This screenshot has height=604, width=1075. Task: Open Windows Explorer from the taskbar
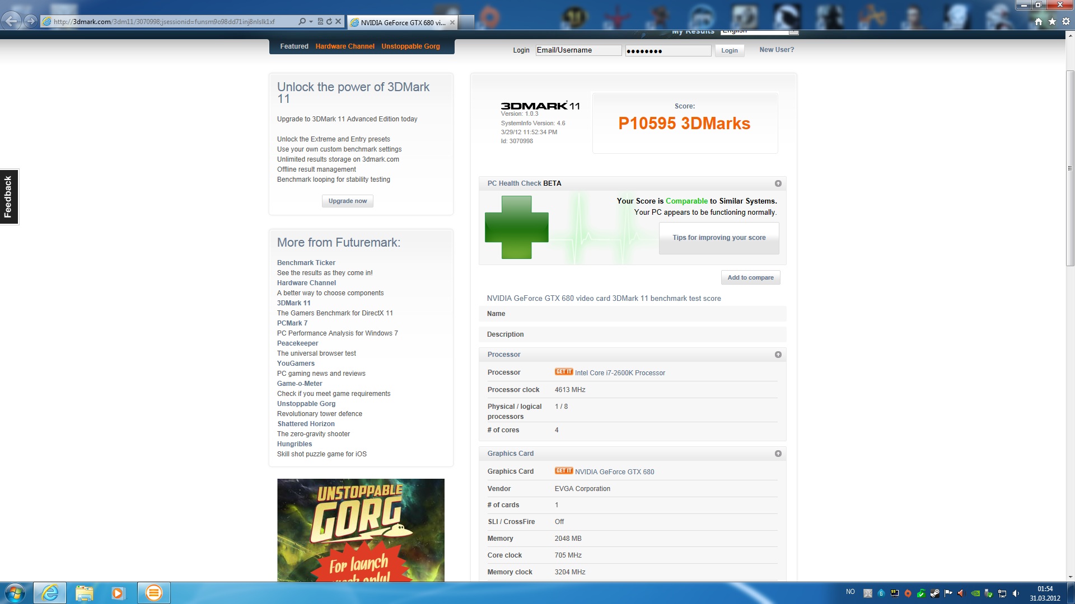[84, 593]
